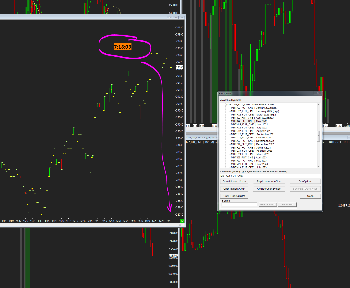Click Open Intraday Chart button
The height and width of the screenshot is (288, 350).
(x=234, y=189)
